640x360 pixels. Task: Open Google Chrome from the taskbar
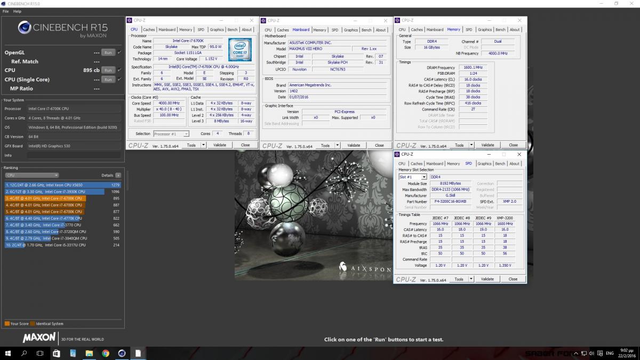(106, 353)
